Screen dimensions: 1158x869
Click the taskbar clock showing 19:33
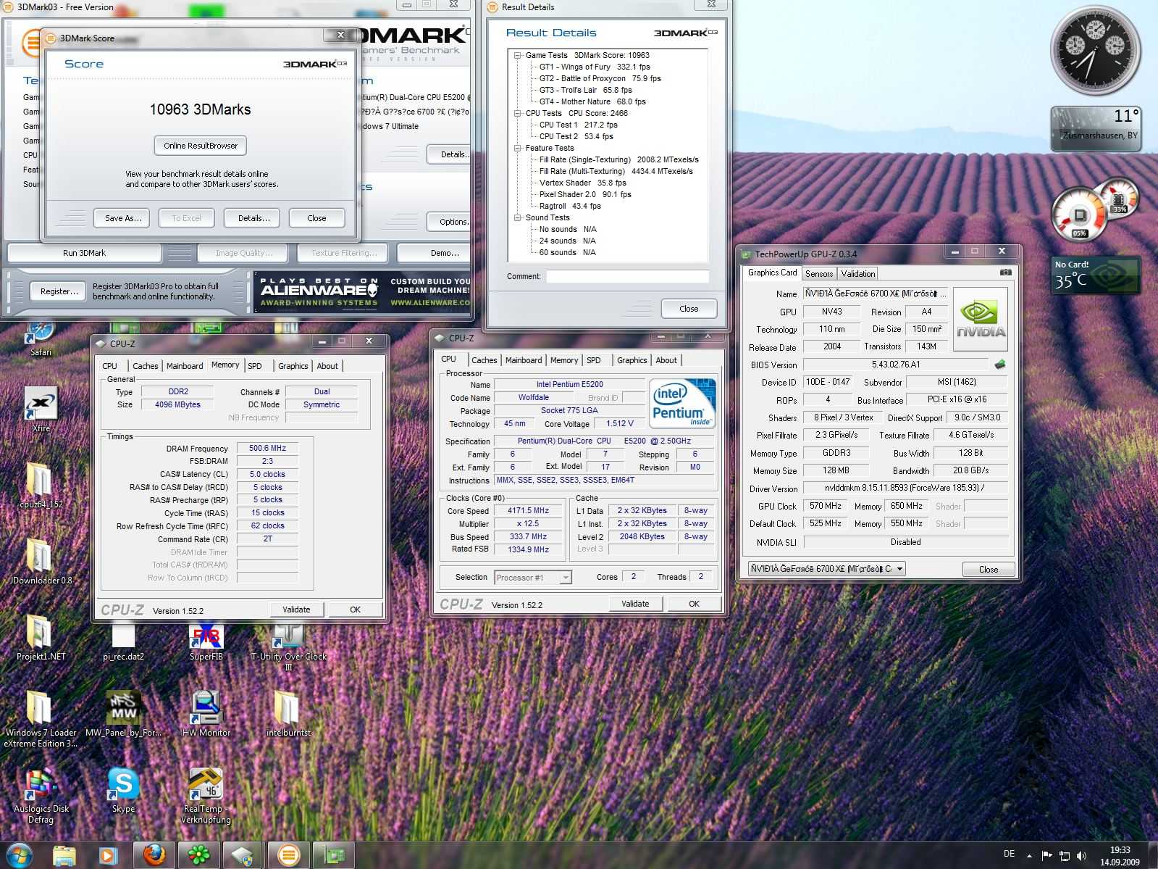tap(1120, 856)
